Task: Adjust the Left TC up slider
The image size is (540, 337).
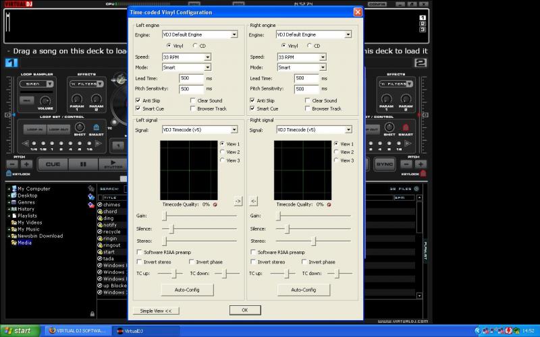Action: pos(175,274)
